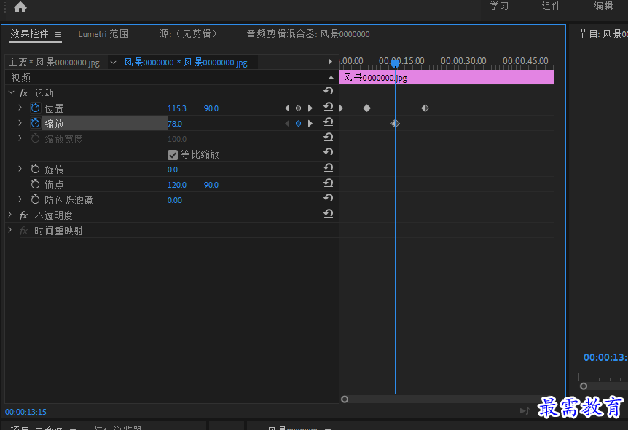The width and height of the screenshot is (628, 430).
Task: Toggle 缩放 animation stopwatch
Action: click(x=35, y=123)
